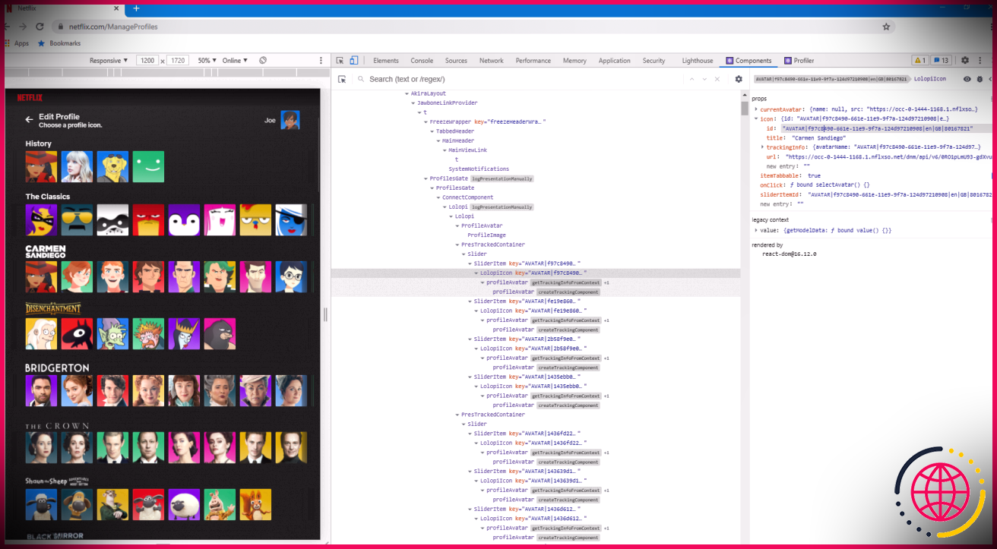Open the Lighthouse tab

tap(698, 61)
